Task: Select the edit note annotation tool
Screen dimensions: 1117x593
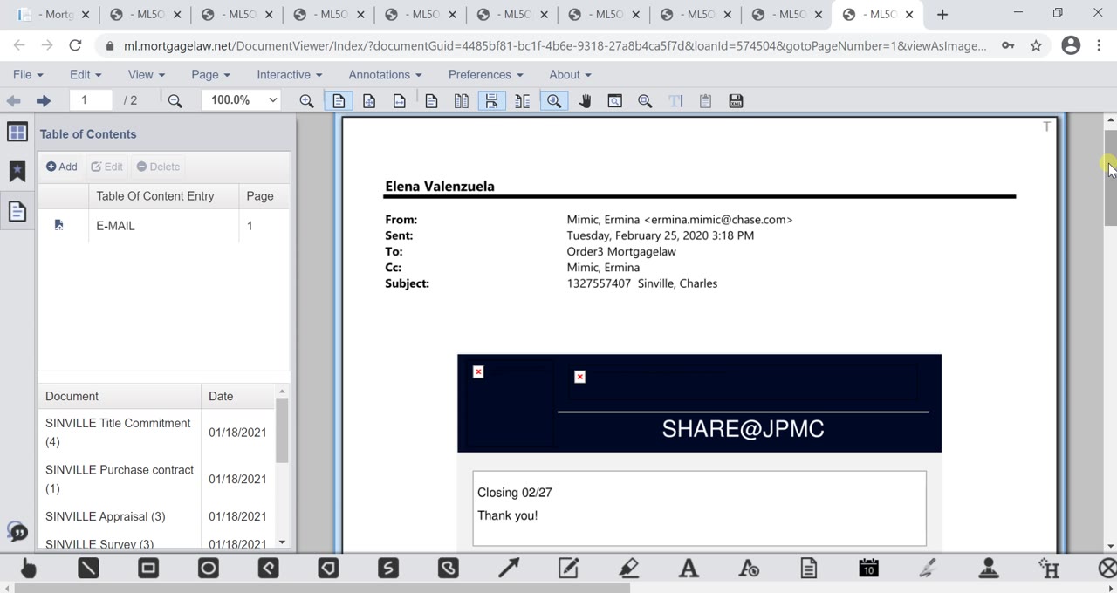Action: [x=568, y=569]
